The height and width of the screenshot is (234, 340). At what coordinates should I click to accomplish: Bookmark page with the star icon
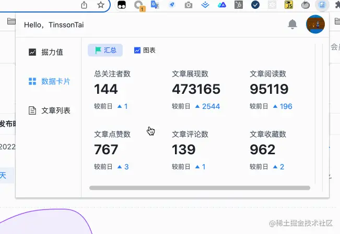(101, 5)
